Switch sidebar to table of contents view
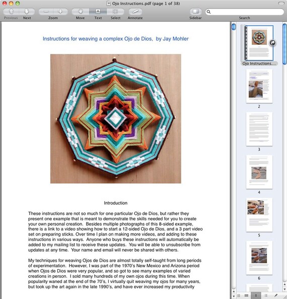The width and height of the screenshot is (287, 299). (x=266, y=295)
